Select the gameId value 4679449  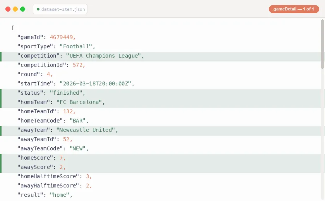click(62, 37)
